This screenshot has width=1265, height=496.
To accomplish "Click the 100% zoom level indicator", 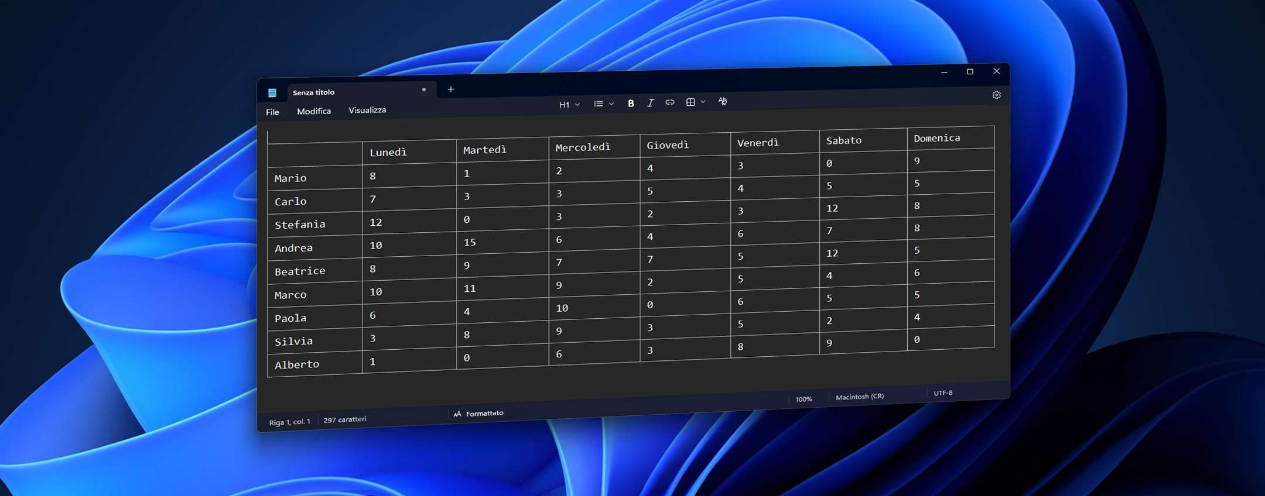I will coord(804,399).
